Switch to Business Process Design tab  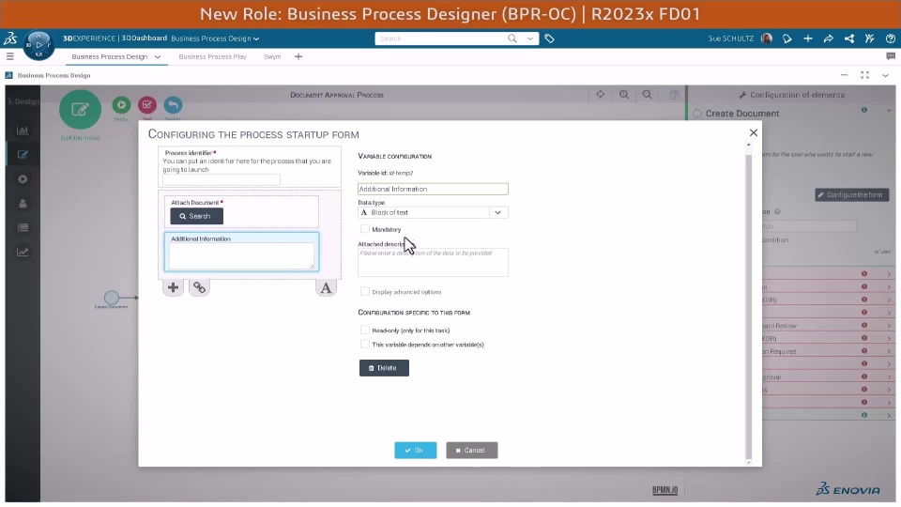(110, 56)
